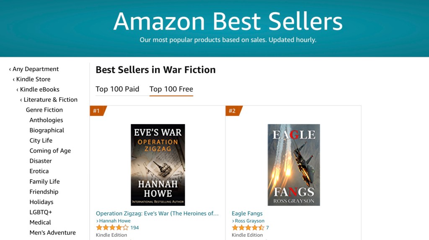This screenshot has width=429, height=240.
Task: Go back to Any Department
Action: click(35, 69)
